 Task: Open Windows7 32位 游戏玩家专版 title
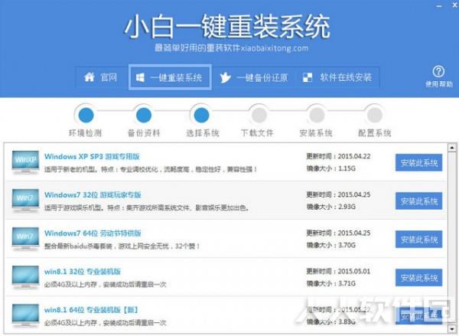(x=93, y=195)
